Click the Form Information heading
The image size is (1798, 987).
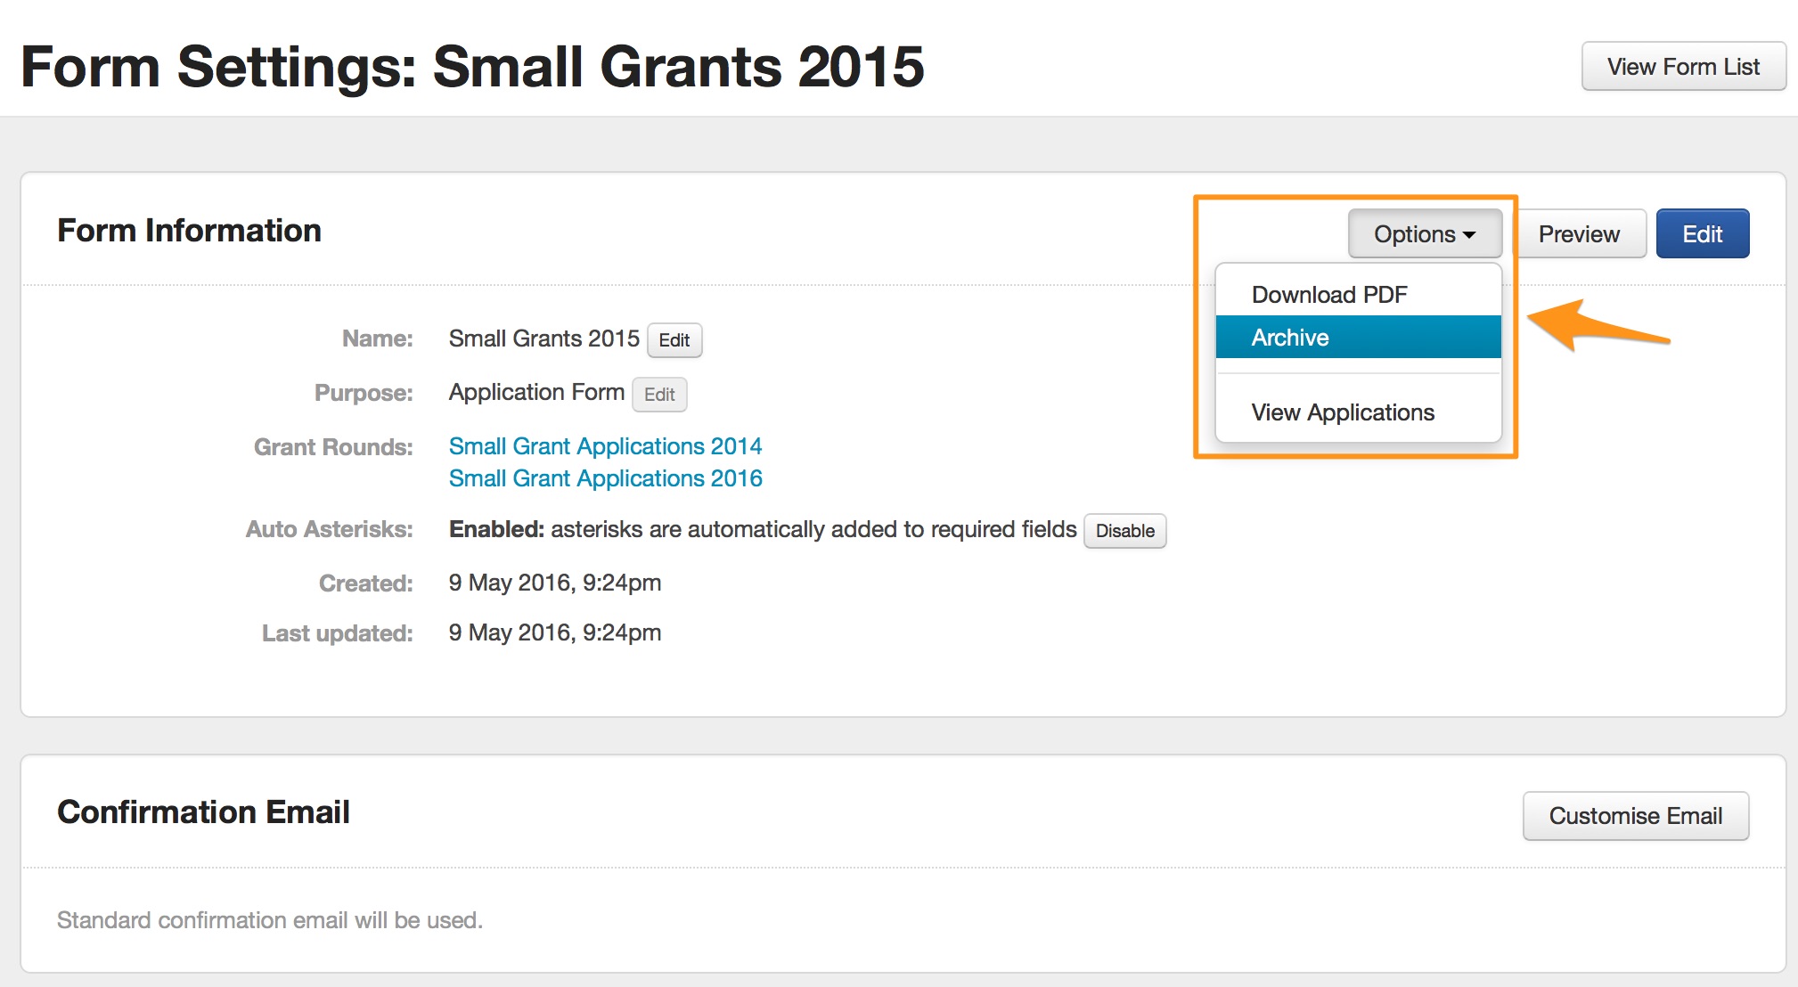[189, 231]
